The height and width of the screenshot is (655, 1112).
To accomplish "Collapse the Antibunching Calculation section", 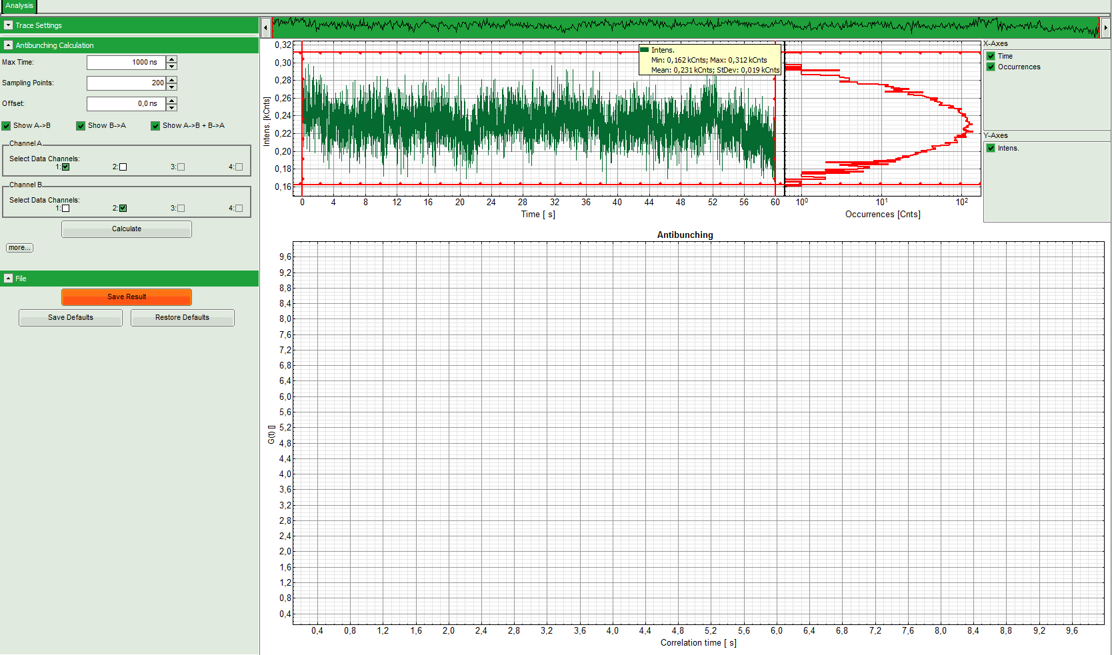I will [8, 45].
